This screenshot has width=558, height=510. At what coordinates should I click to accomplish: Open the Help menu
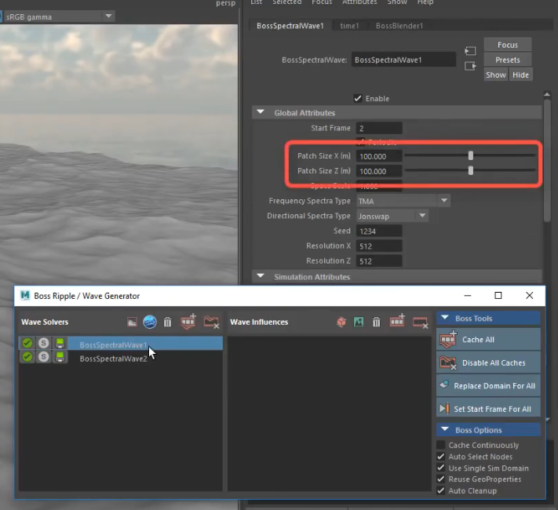[x=425, y=2]
